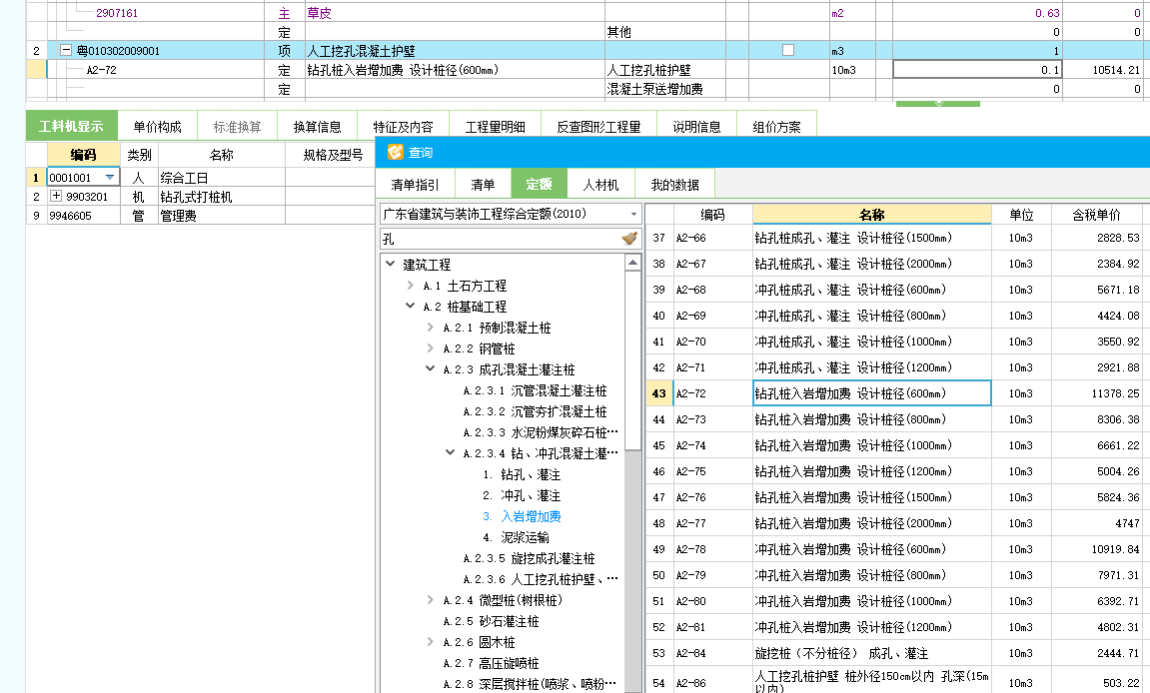Expand A.2.6 圆木桩 node
Image resolution: width=1150 pixels, height=693 pixels.
430,642
